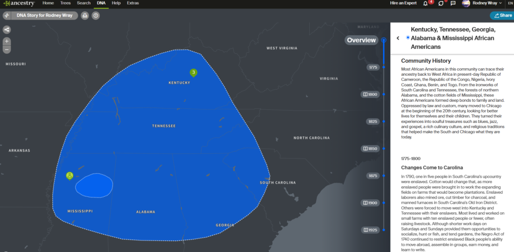514x252 pixels.
Task: Click the Hire an Expert link
Action: [x=403, y=4]
